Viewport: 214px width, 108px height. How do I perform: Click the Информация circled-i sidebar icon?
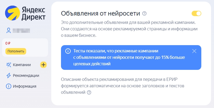point(9,86)
